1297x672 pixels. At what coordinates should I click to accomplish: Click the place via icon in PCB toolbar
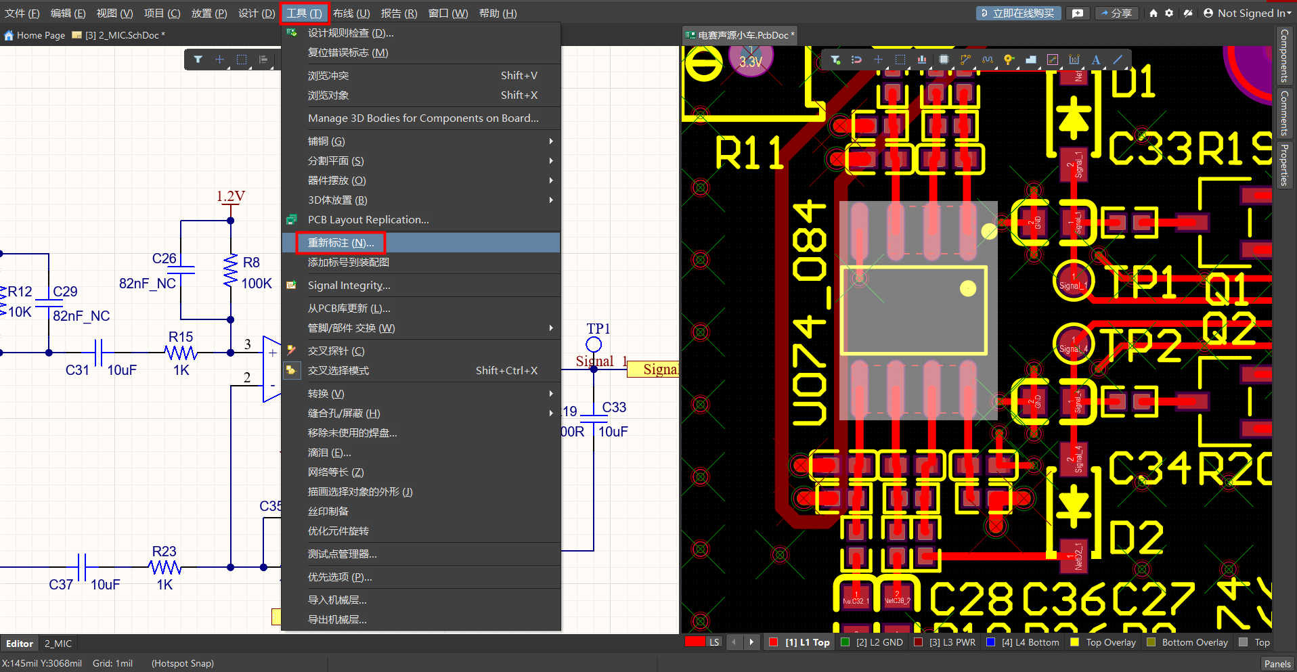click(1009, 60)
